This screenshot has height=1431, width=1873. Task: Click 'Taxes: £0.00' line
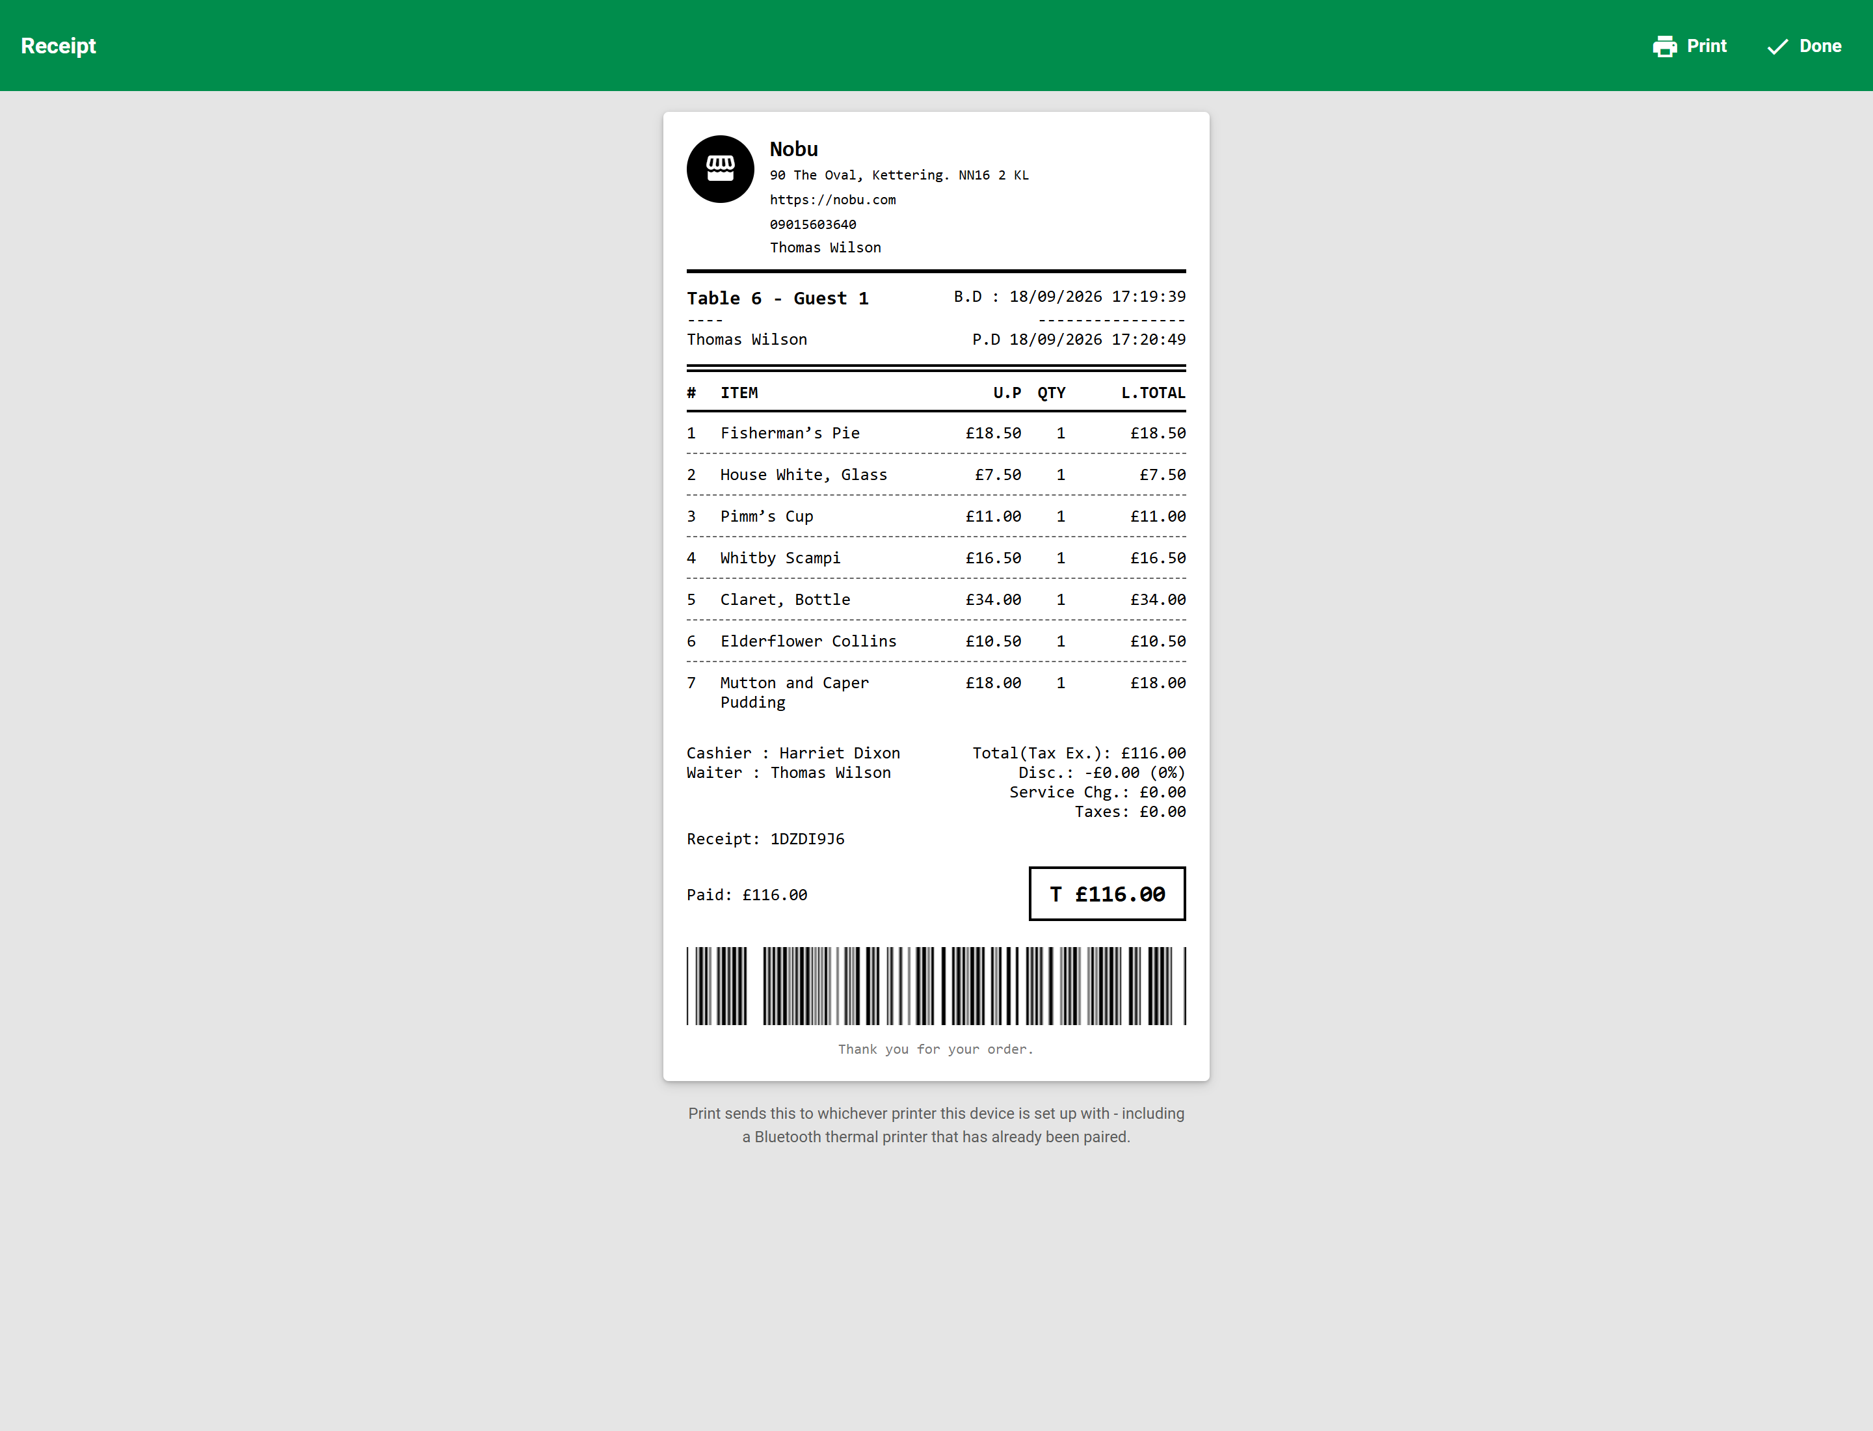coord(1130,812)
